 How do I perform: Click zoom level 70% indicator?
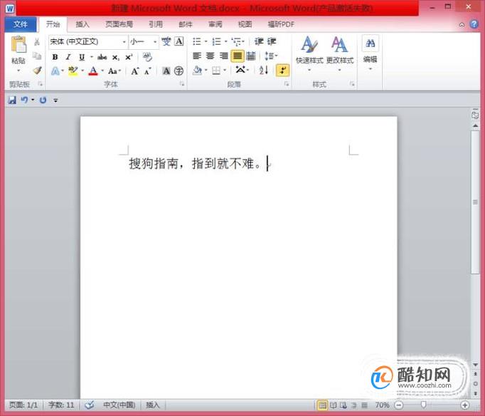(x=382, y=405)
